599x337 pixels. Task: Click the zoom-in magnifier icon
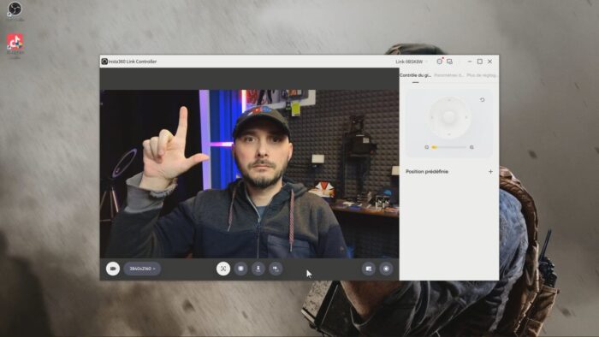coord(471,147)
